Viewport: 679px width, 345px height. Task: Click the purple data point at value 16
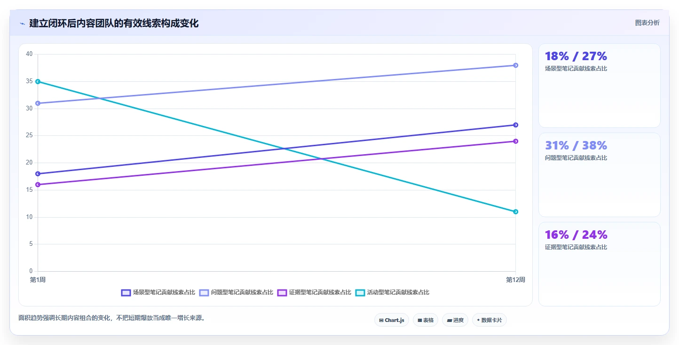38,184
